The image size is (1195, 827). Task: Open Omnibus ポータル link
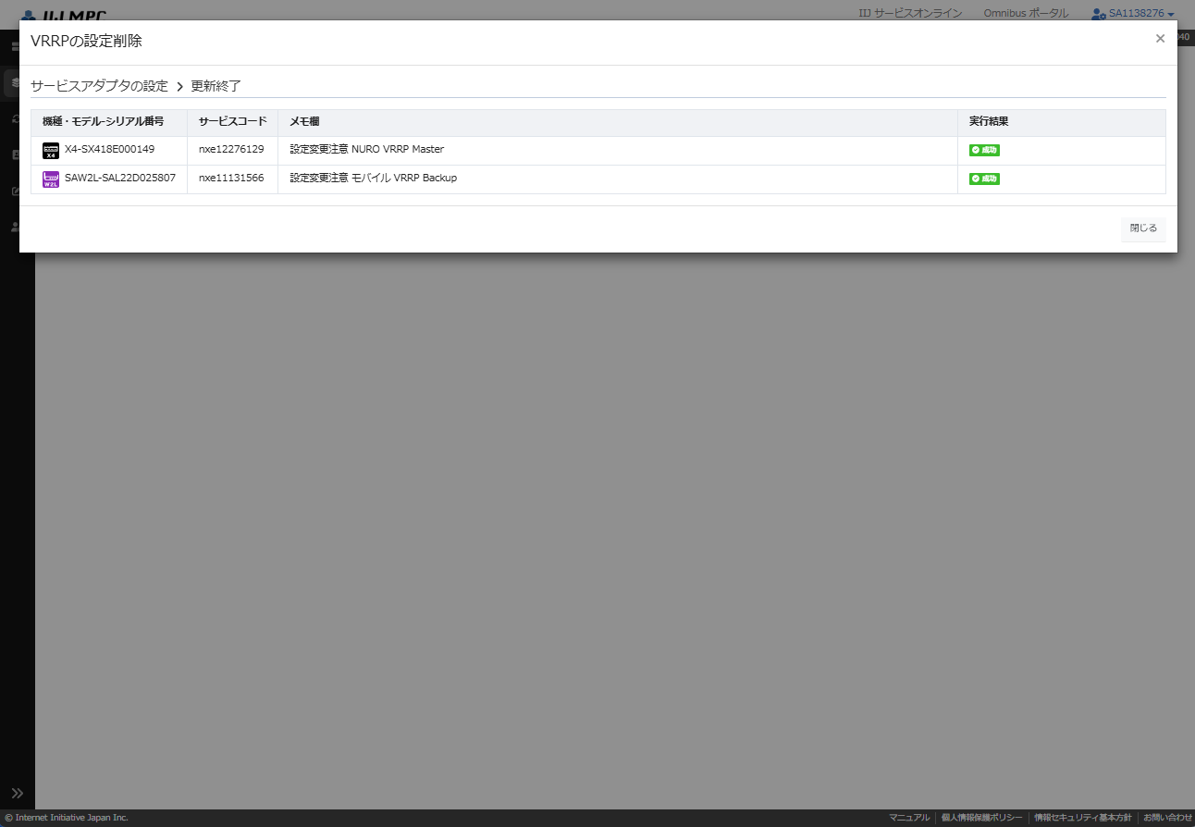1026,13
